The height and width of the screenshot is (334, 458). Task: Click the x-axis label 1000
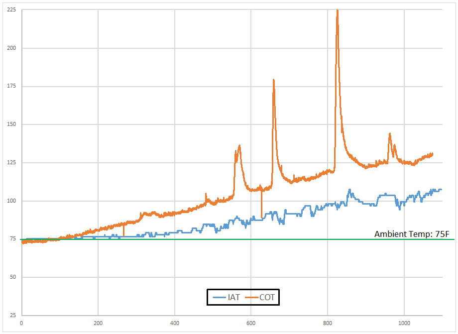pyautogui.click(x=404, y=323)
